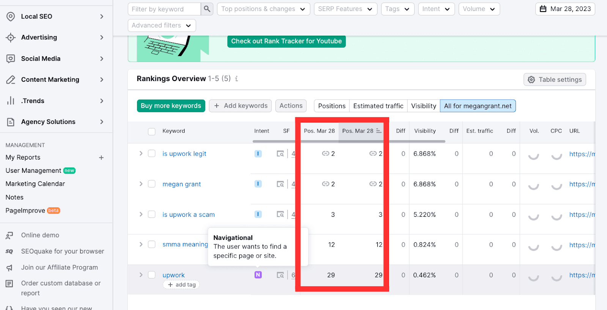Check the box for upwork keyword

pos(152,275)
